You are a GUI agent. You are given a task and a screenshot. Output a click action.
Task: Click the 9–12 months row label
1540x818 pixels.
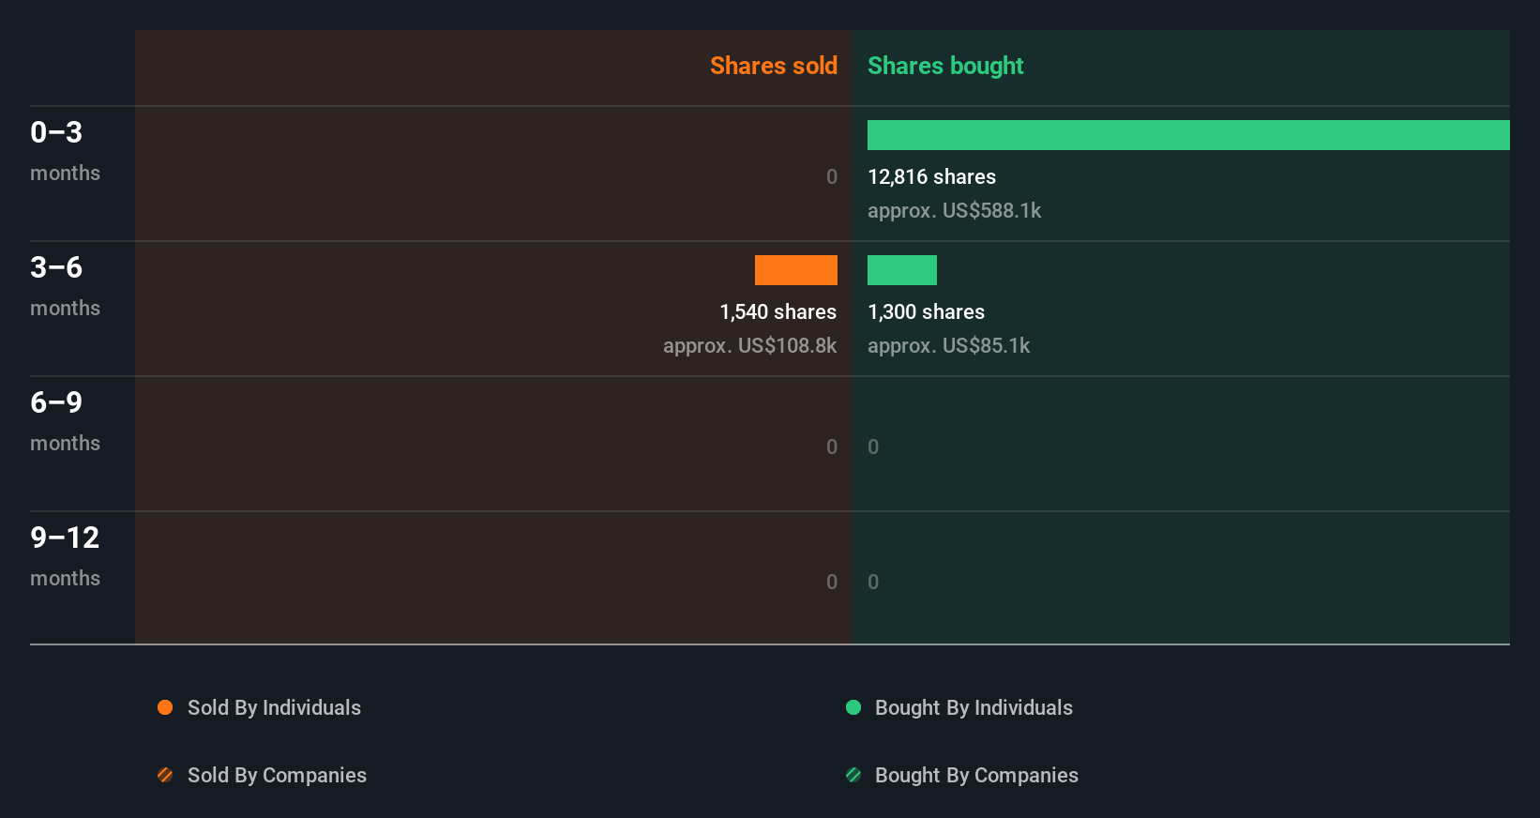65,555
